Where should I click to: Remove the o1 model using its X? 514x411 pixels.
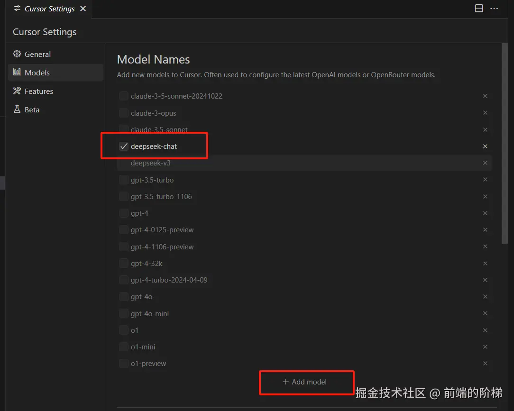(485, 330)
